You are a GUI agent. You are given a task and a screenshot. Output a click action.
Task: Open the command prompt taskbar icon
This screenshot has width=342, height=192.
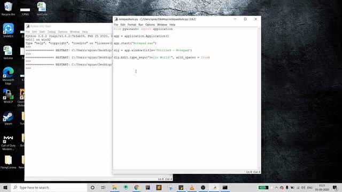[225, 187]
